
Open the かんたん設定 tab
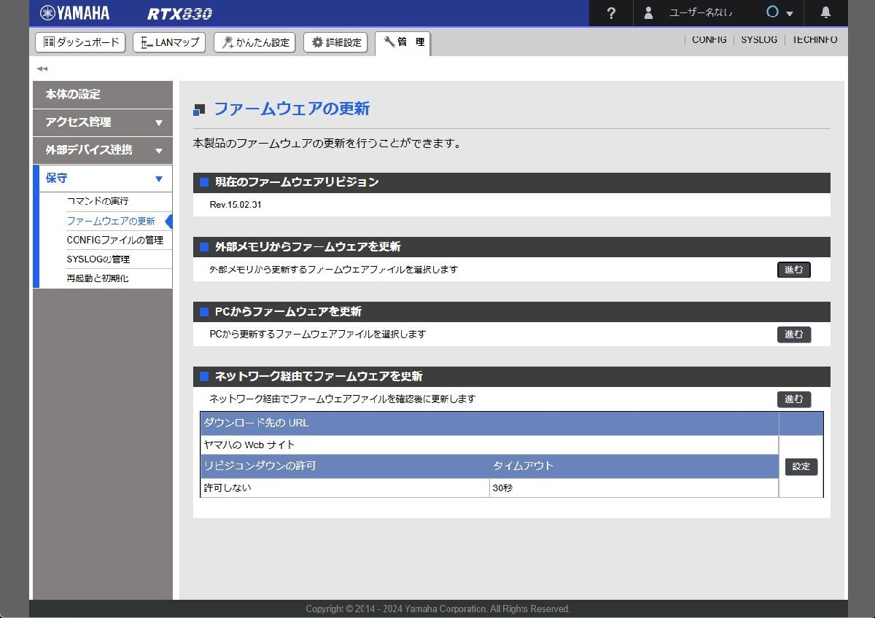coord(255,42)
